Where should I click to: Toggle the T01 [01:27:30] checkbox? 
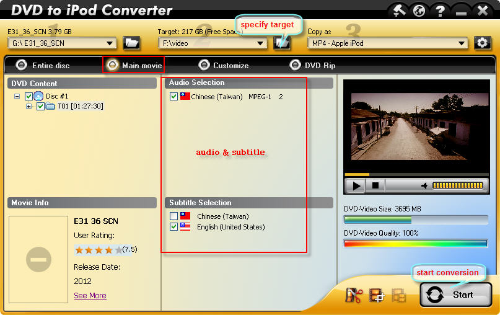[40, 106]
